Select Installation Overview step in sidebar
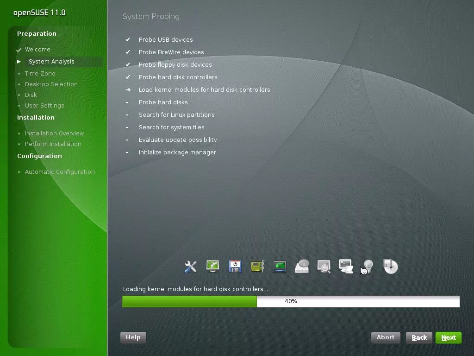Screen dimensions: 474x356 tap(54, 133)
